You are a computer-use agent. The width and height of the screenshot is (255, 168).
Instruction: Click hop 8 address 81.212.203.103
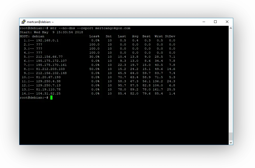tap(50, 69)
